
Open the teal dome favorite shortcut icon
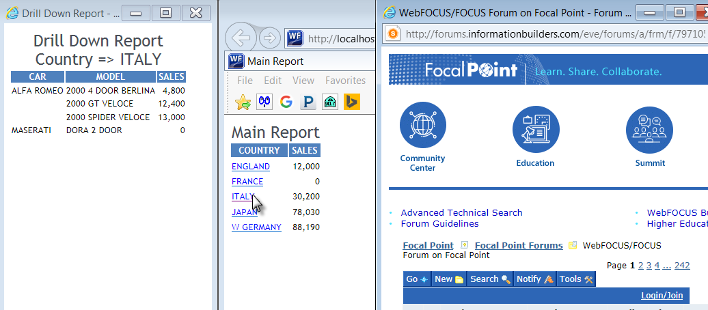(x=330, y=102)
